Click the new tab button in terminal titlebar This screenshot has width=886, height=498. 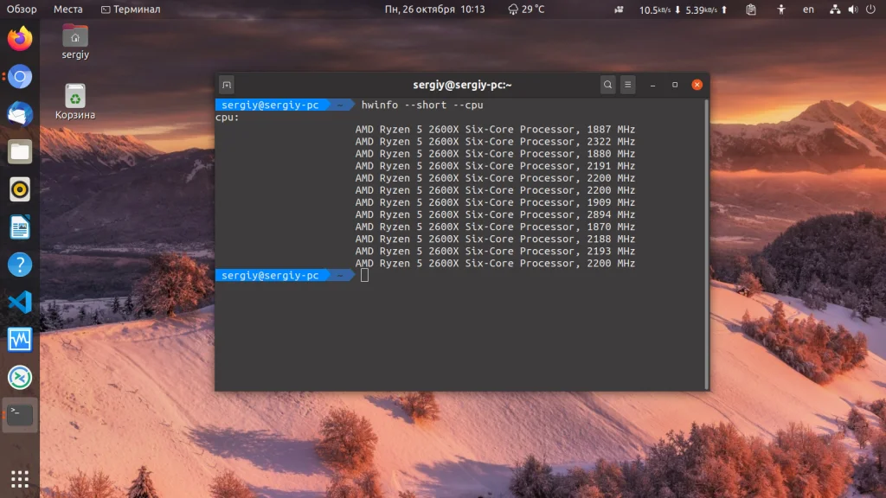pyautogui.click(x=227, y=85)
